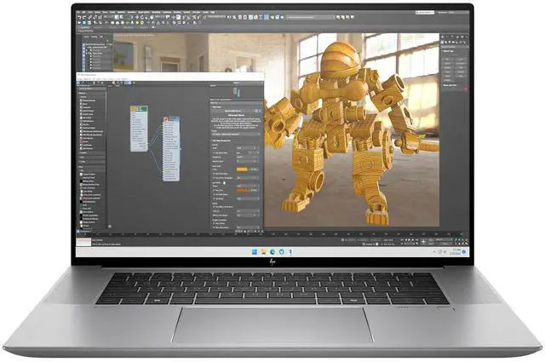Open the Modifiers menu

pos(121,12)
